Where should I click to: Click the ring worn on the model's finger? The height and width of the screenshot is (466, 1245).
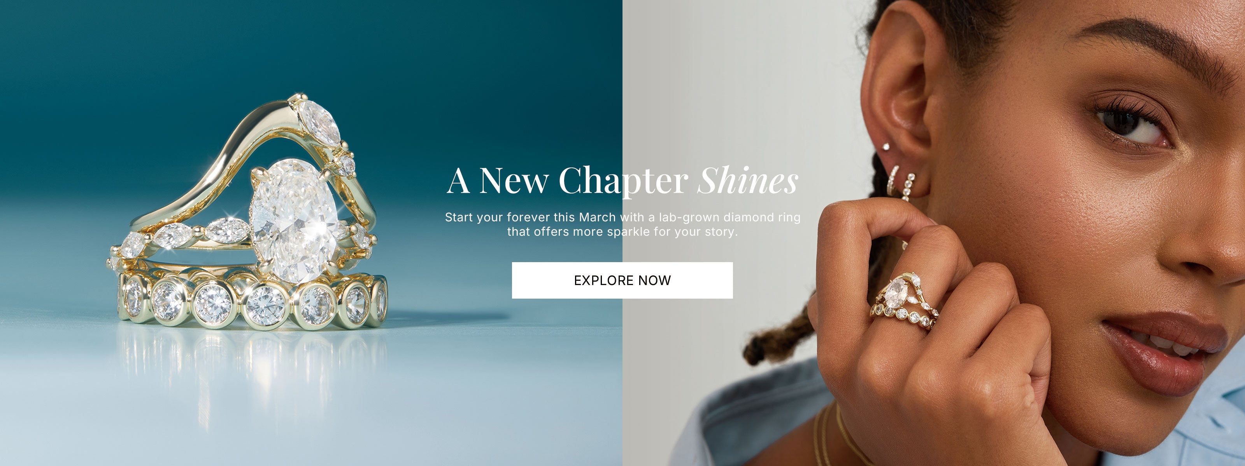pos(903,303)
